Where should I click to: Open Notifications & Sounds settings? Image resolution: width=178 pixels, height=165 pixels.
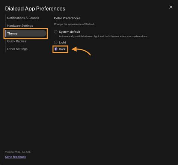click(x=23, y=18)
